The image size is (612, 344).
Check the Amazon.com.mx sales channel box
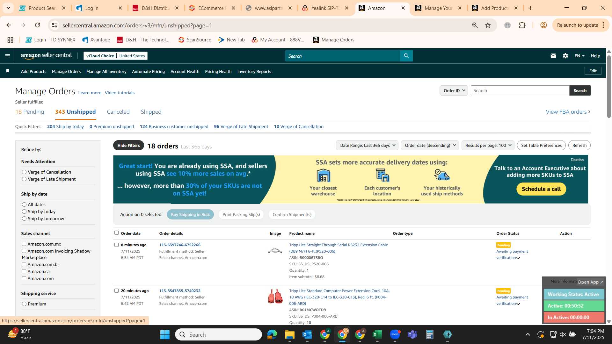(24, 244)
